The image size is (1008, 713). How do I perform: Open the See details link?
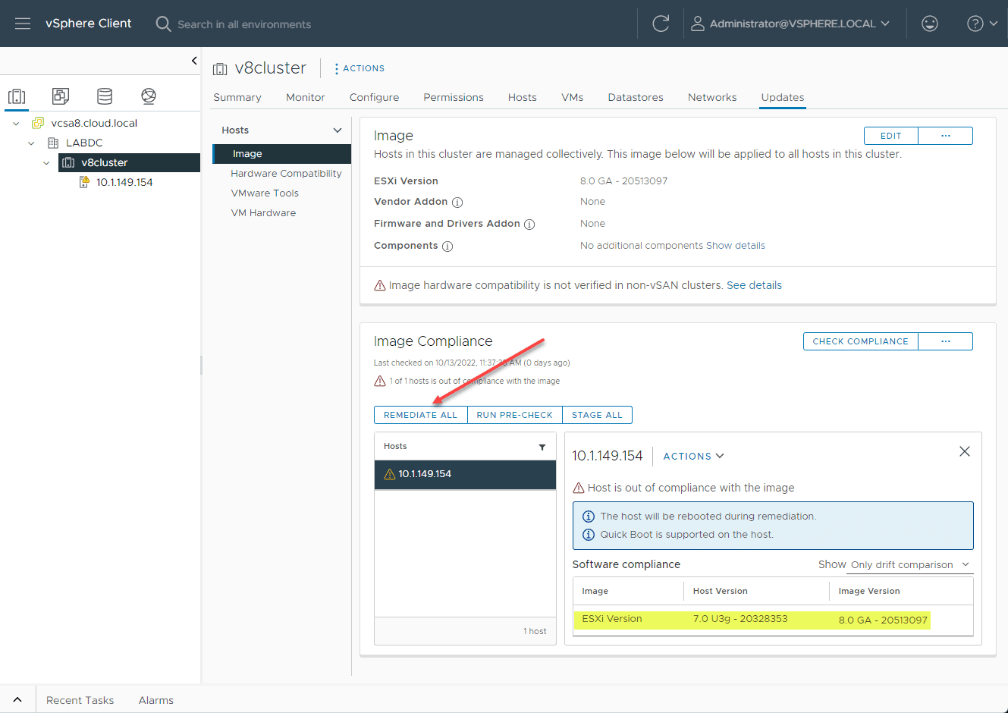coord(754,285)
